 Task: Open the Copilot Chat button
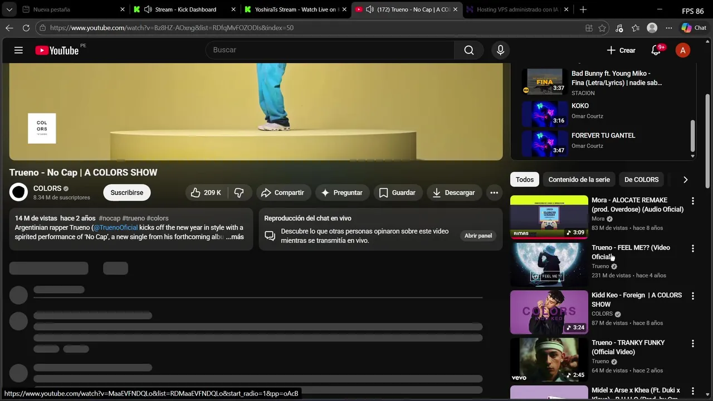coord(694,28)
